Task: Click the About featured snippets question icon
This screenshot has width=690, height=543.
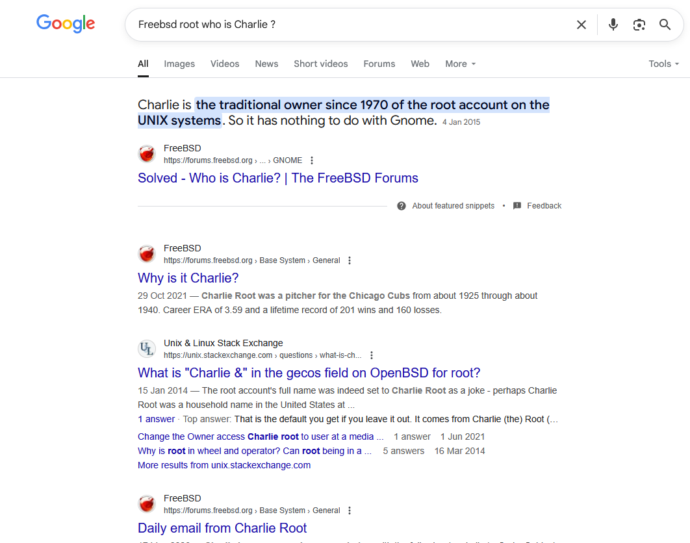Action: 402,206
